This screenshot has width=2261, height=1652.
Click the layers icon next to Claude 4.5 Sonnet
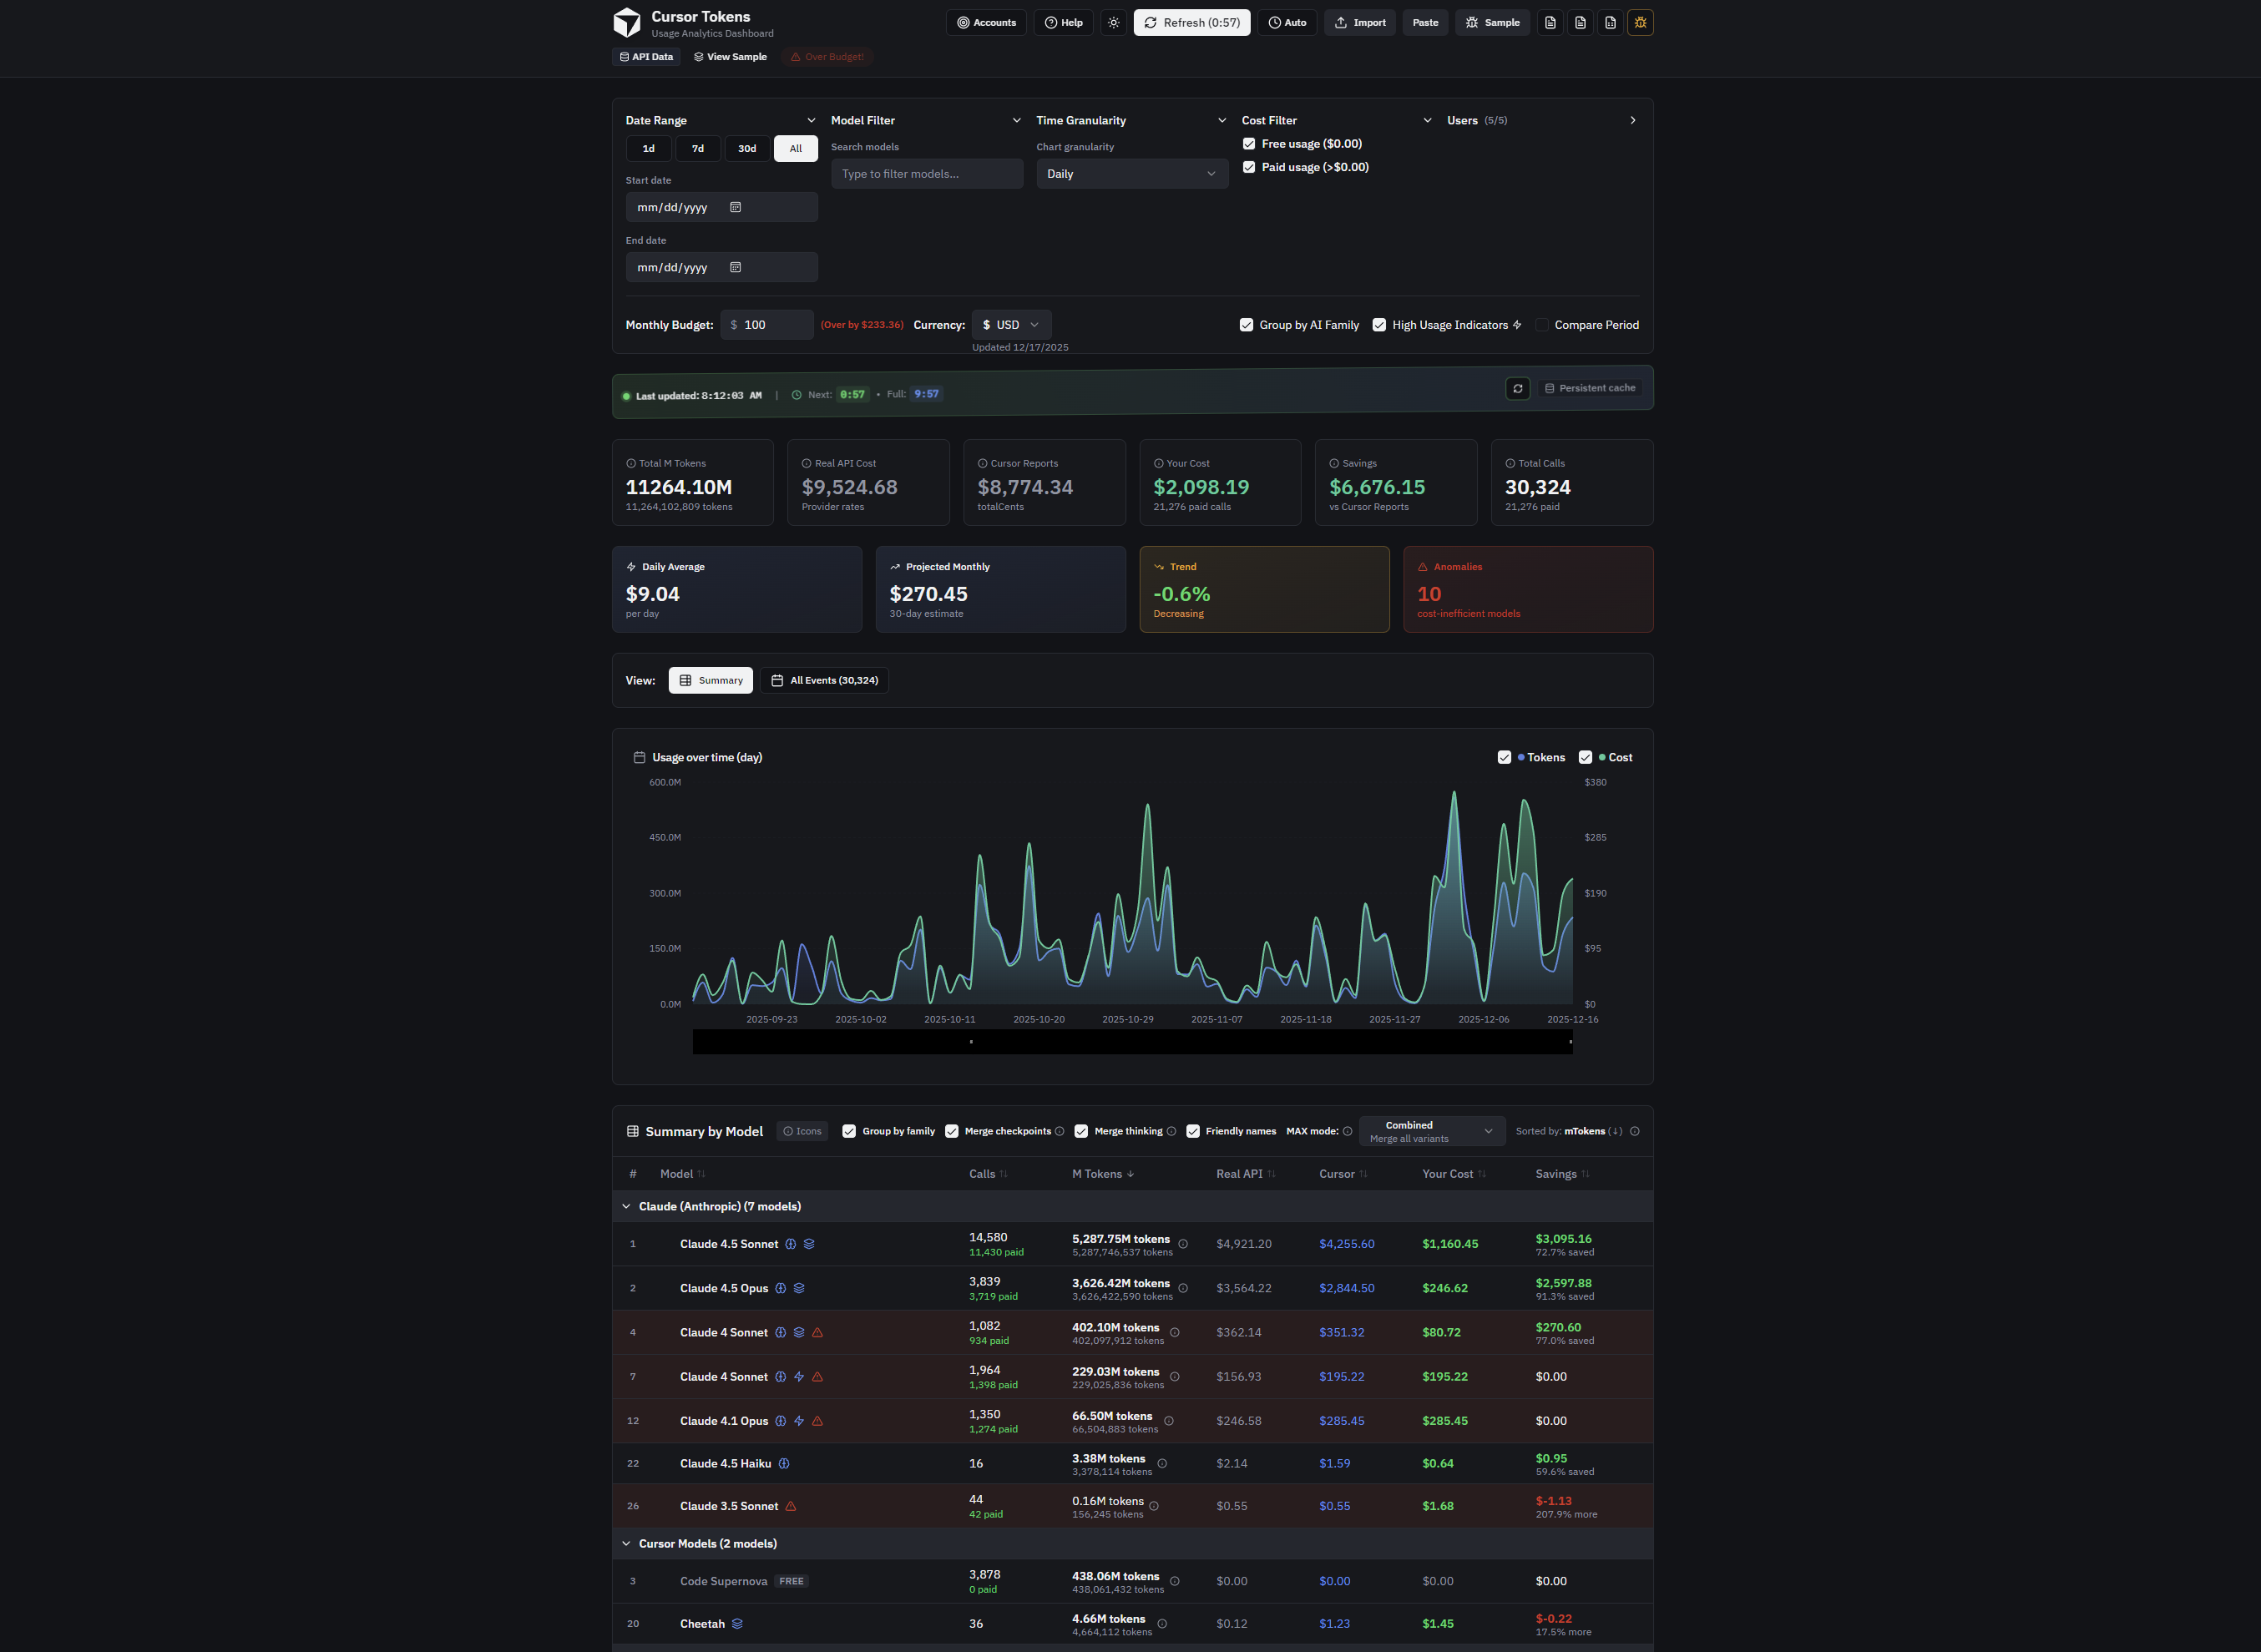click(810, 1244)
